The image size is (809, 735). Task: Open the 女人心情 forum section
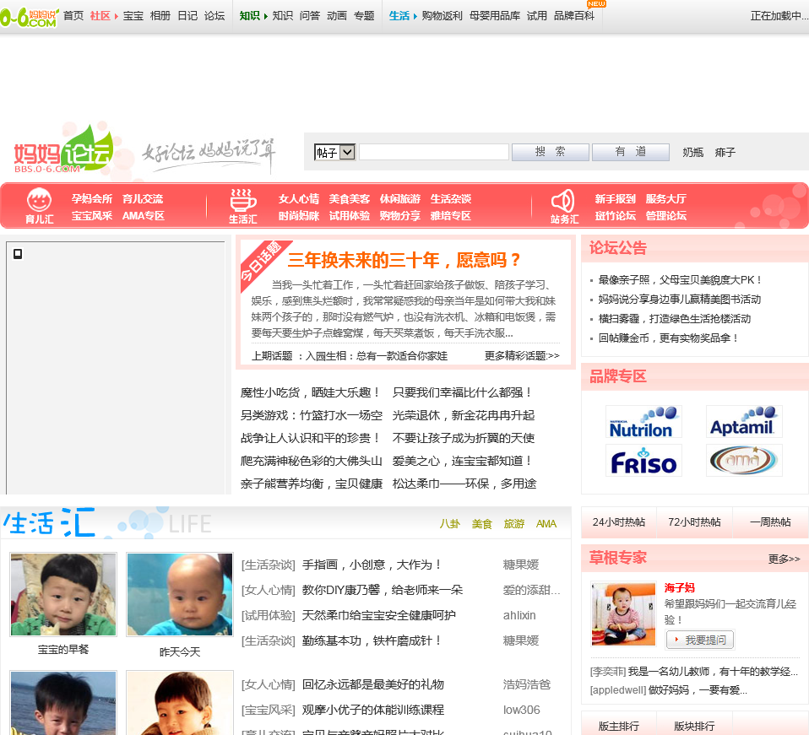pos(299,199)
